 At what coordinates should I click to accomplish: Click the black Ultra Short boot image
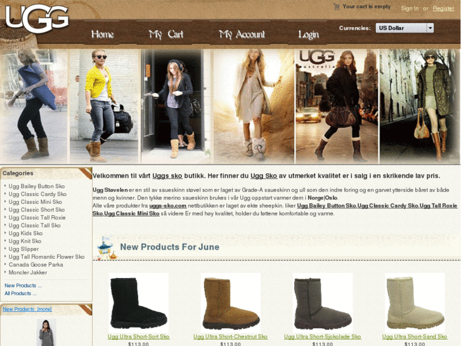(138, 303)
